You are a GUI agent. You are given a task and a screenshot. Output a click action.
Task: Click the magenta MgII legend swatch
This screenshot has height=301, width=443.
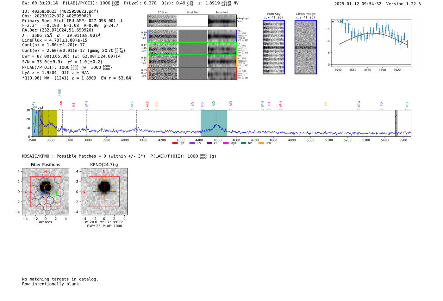click(226, 143)
